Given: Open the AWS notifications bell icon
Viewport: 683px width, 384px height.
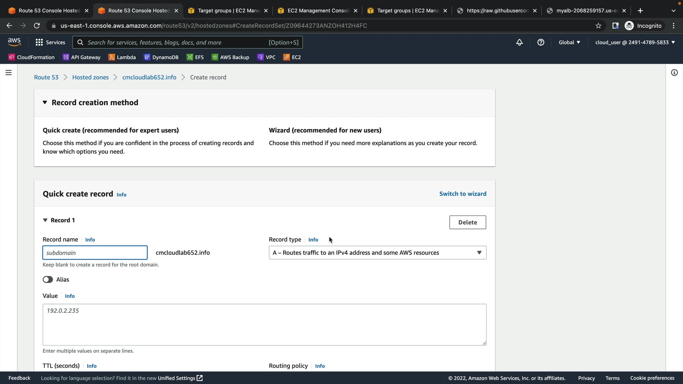Looking at the screenshot, I should coord(519,42).
